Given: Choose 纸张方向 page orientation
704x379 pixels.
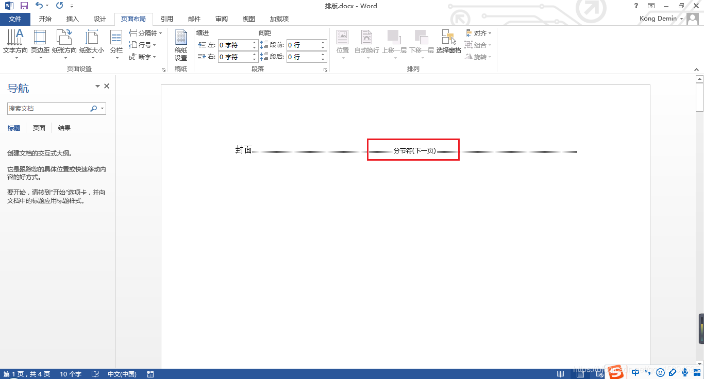Looking at the screenshot, I should point(64,44).
